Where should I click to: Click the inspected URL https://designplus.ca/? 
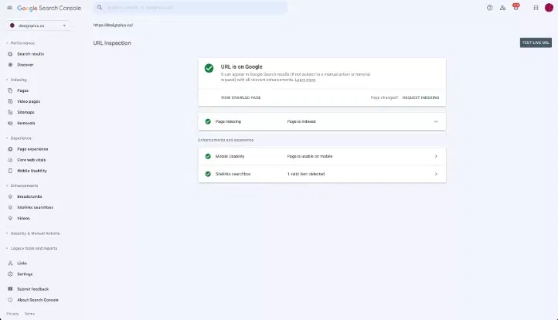click(x=113, y=26)
